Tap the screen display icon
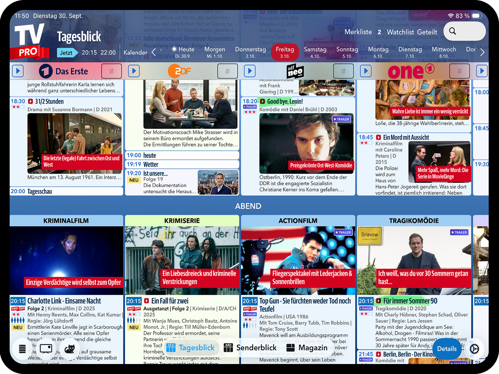Image resolution: width=499 pixels, height=374 pixels. coord(46,349)
